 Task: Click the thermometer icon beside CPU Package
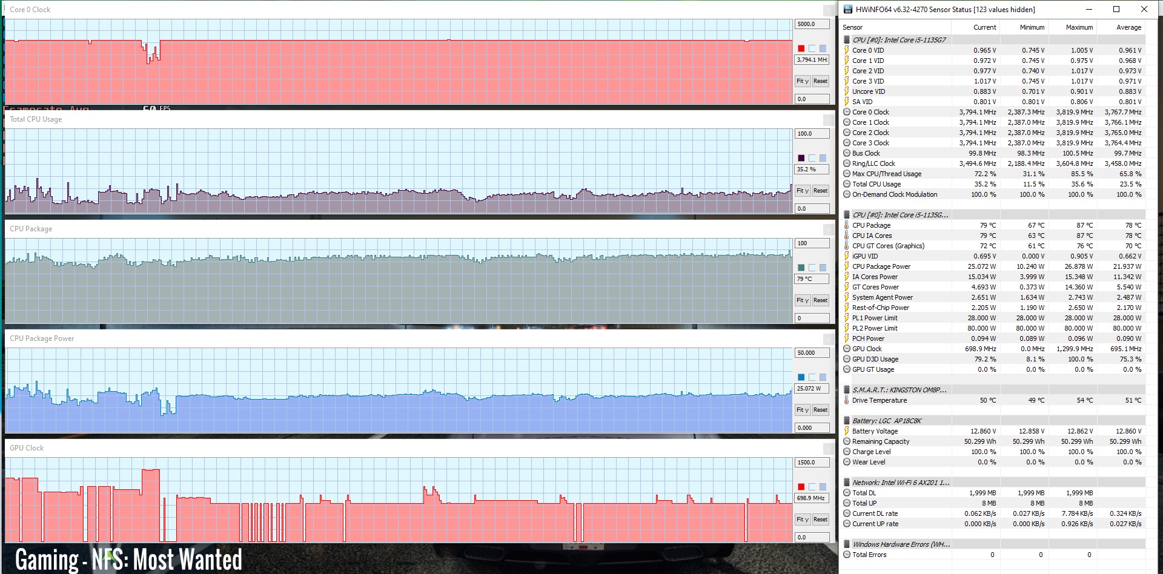click(847, 225)
